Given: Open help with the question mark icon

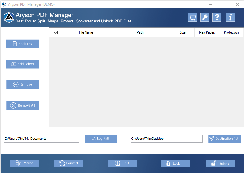Looking at the screenshot, I should click(217, 17).
